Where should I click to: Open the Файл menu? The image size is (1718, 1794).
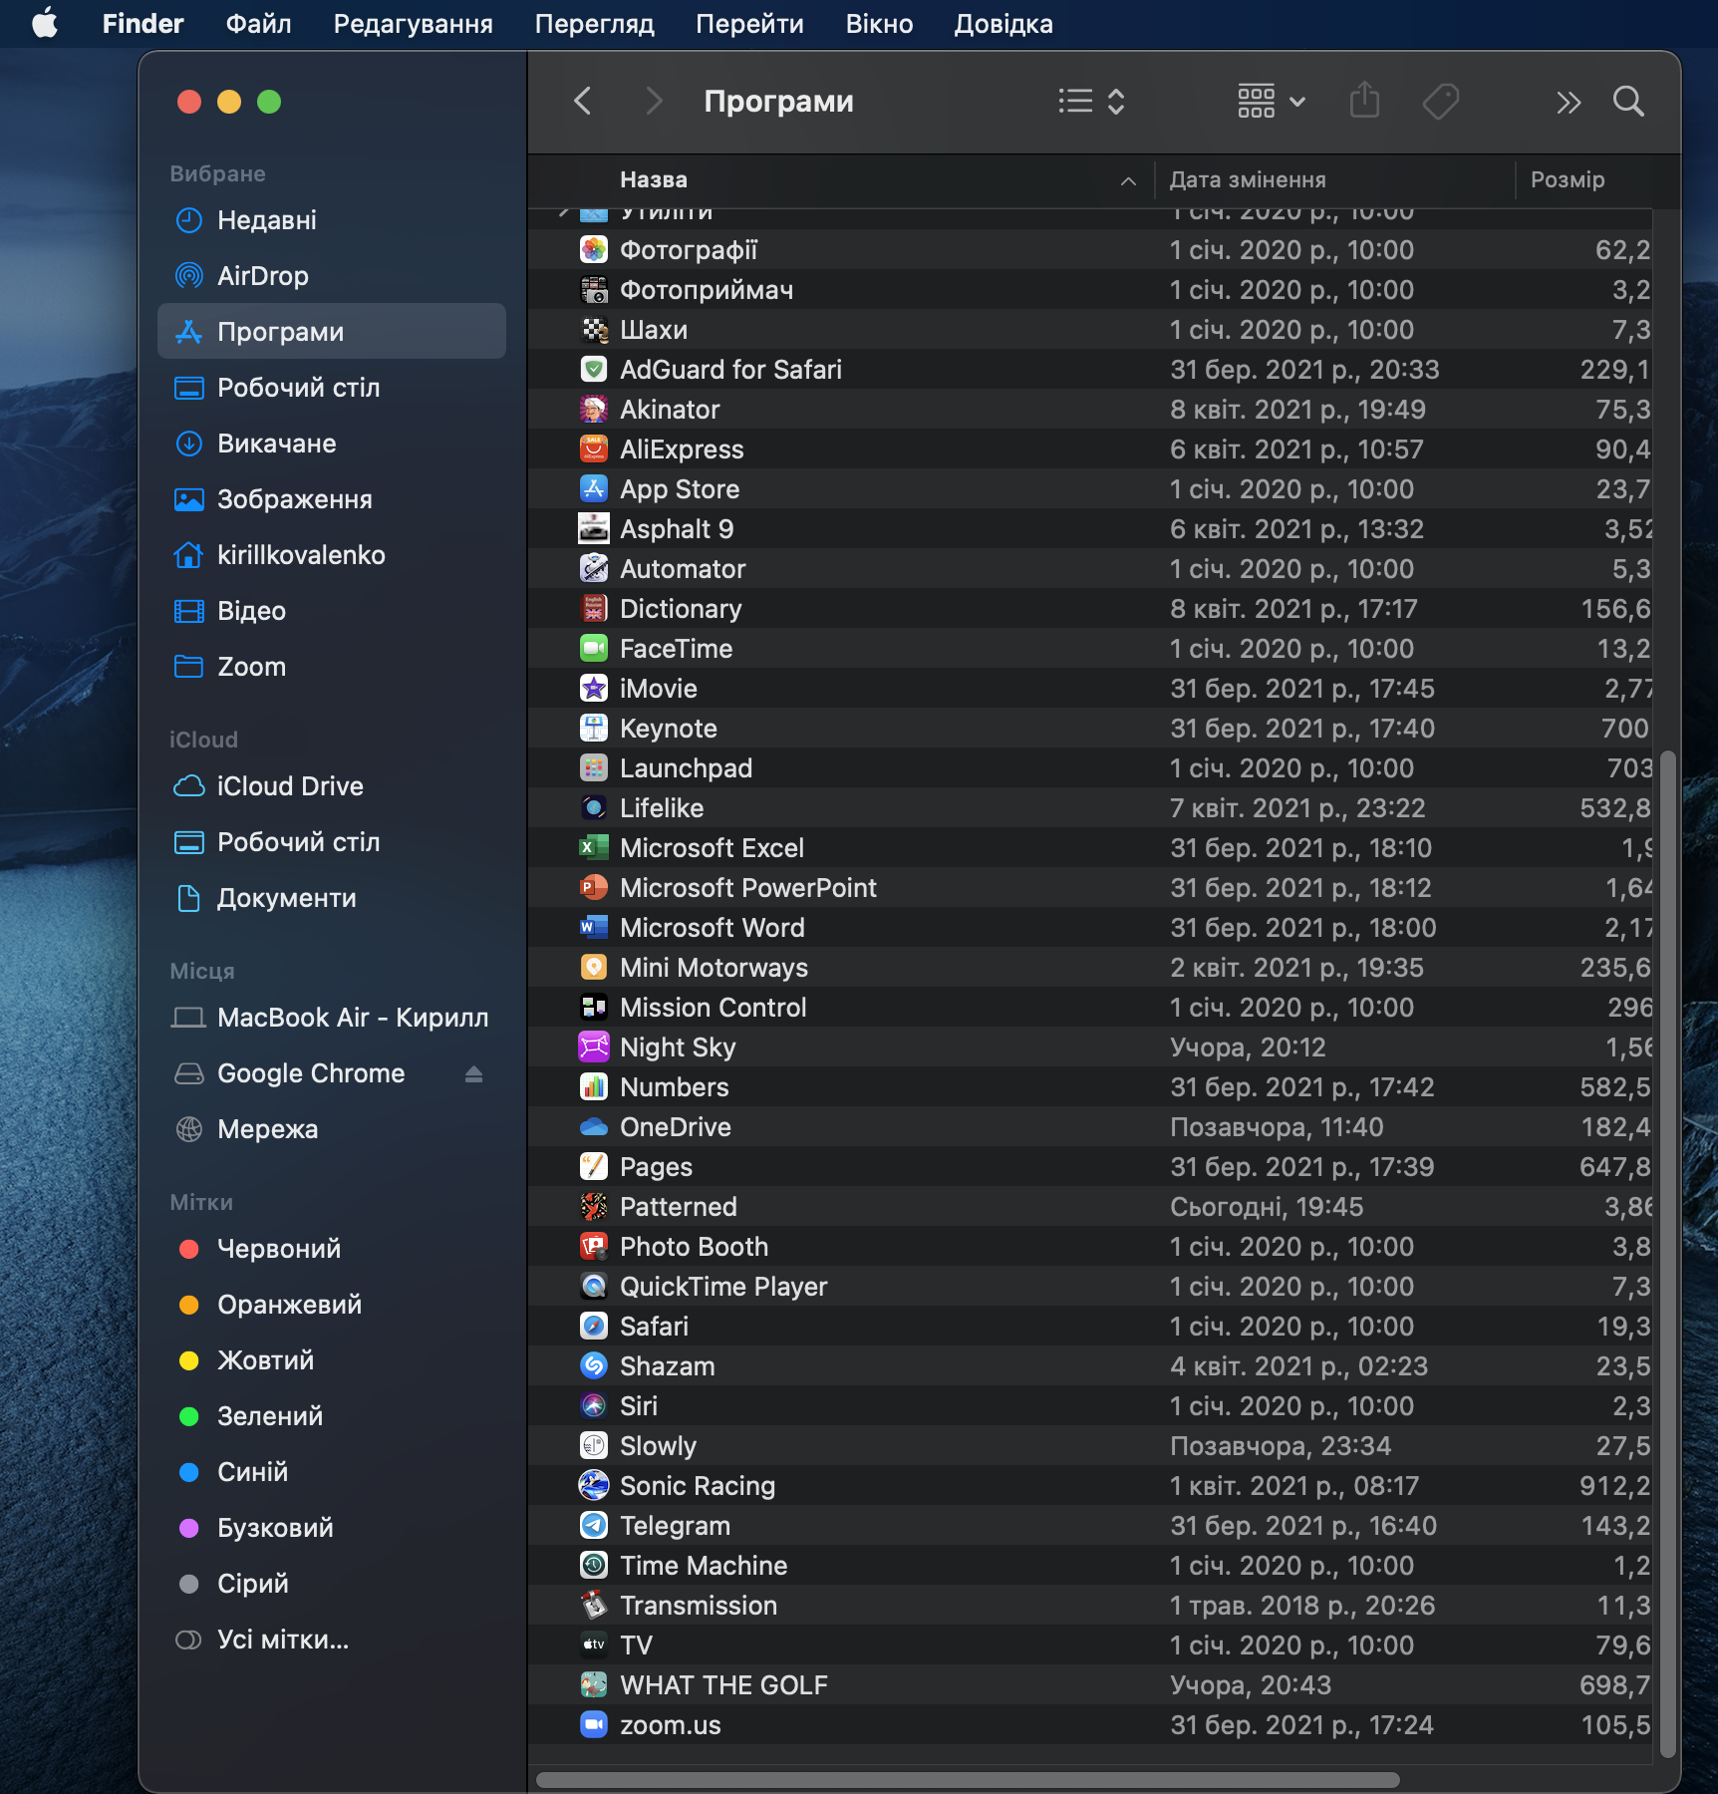pyautogui.click(x=258, y=24)
